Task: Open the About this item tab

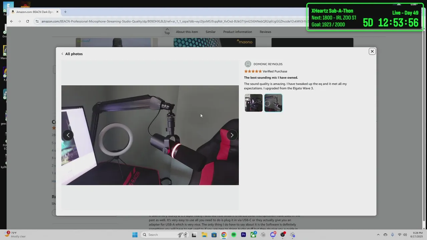Action: click(187, 32)
